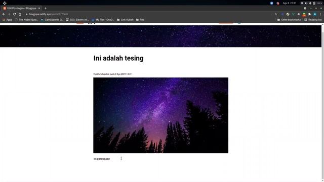Click the starry night forest post image

tap(161, 115)
